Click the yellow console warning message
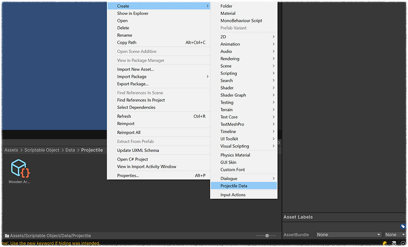Viewport: 408px width, 247px height. [50, 243]
